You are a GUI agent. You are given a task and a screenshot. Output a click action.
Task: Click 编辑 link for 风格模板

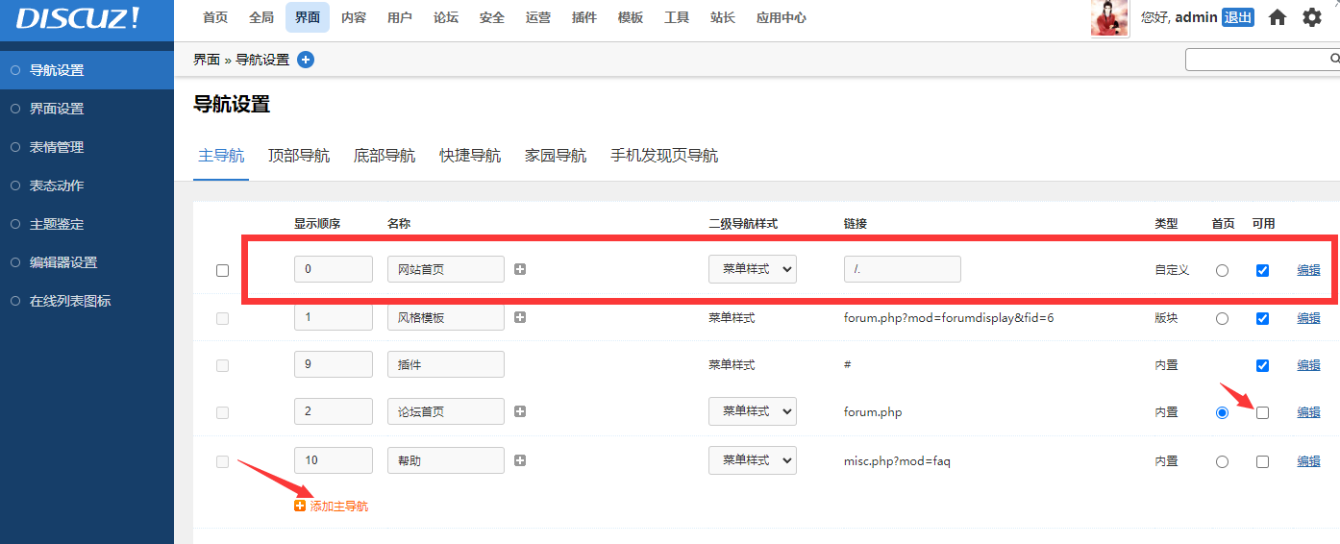pos(1308,318)
